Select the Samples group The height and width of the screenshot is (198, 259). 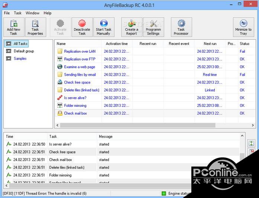20,59
